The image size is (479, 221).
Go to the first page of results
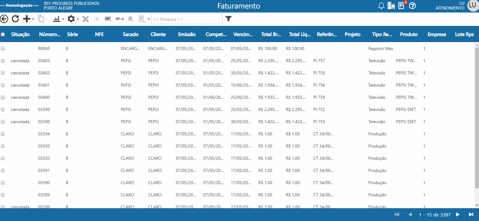(x=397, y=215)
